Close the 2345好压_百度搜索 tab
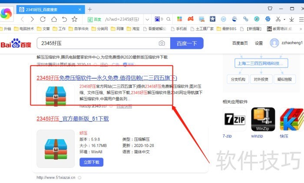Image resolution: width=304 pixels, height=183 pixels. tap(80, 10)
